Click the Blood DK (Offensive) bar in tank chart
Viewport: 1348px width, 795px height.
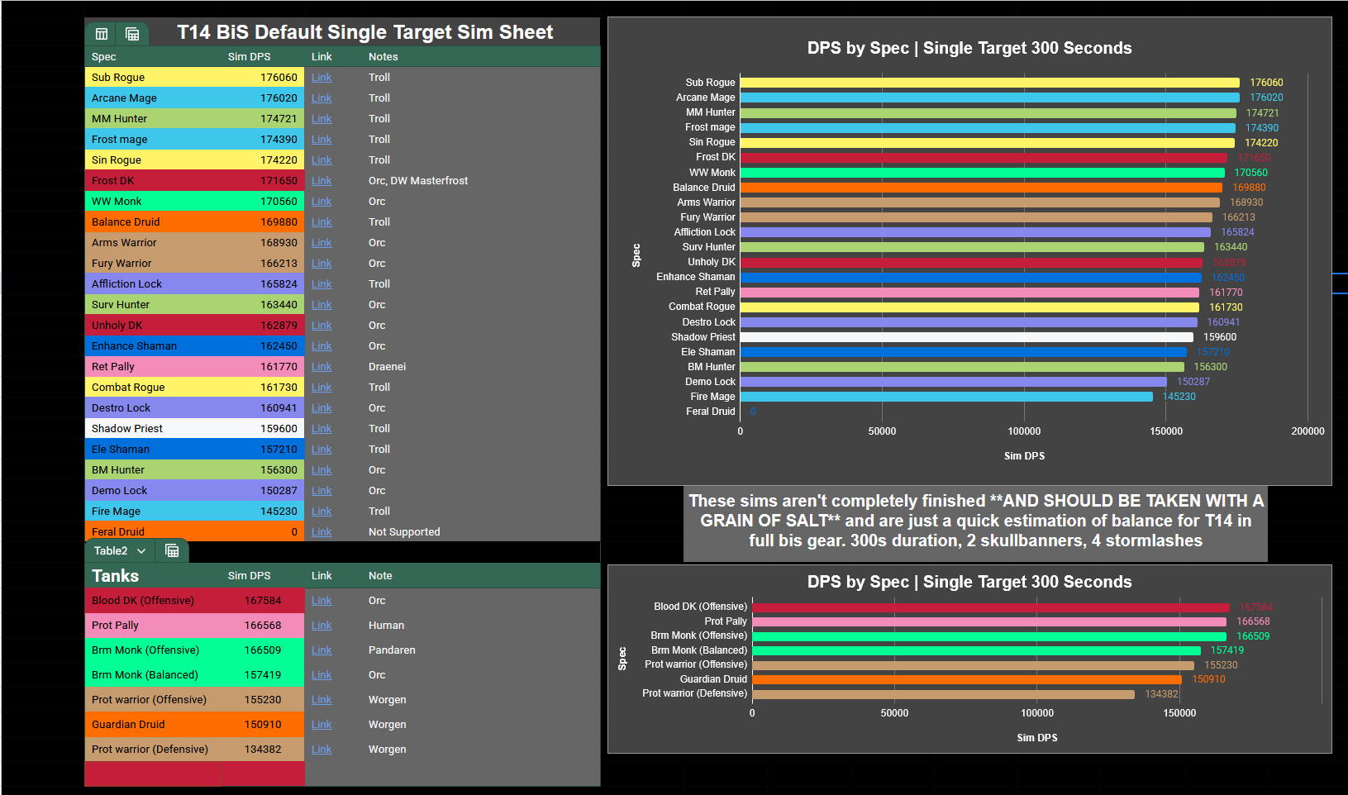[990, 607]
